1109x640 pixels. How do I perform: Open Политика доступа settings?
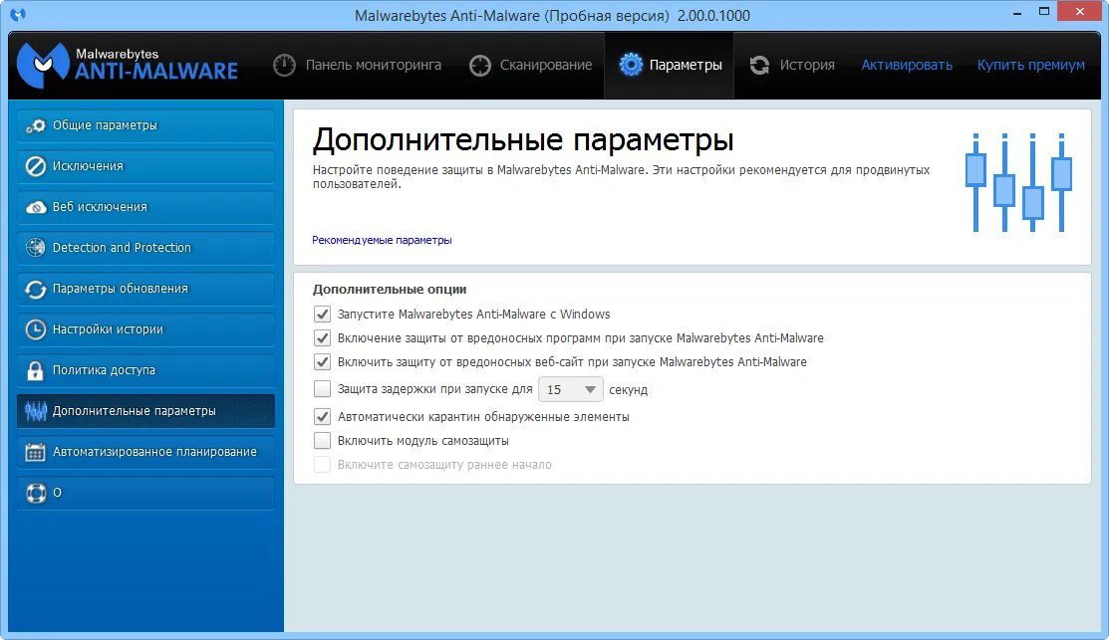(x=145, y=370)
